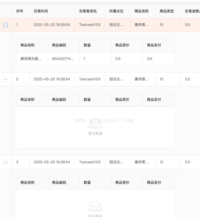Click the 暂无数据 label under row 2
This screenshot has height=217, width=200.
95,134
